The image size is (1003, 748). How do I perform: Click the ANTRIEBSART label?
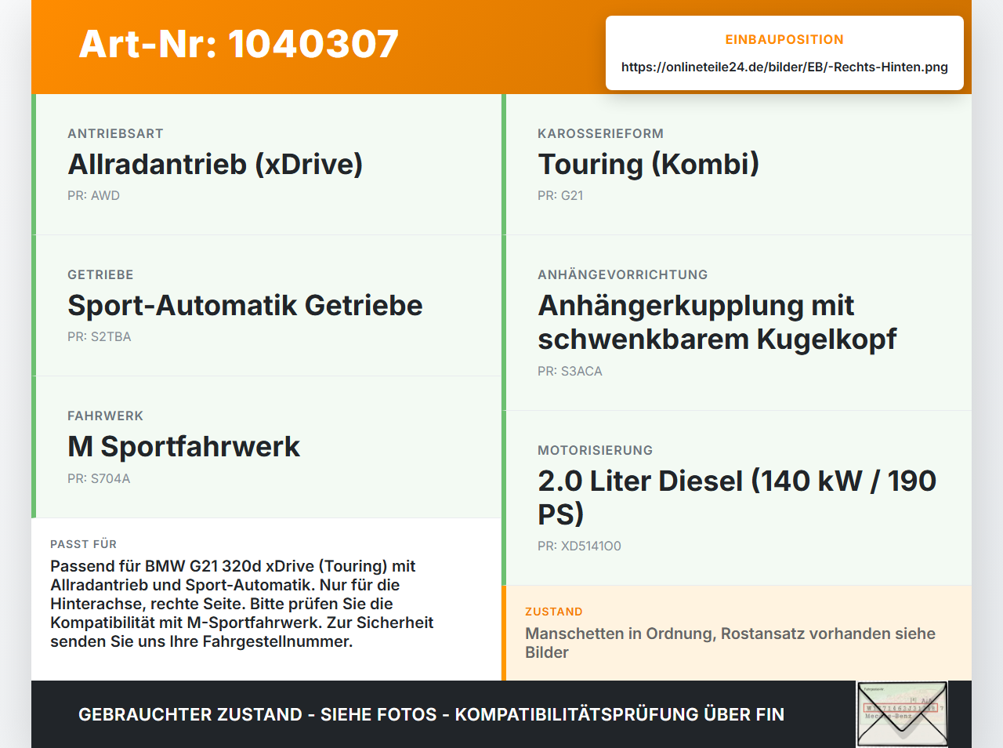pos(115,133)
